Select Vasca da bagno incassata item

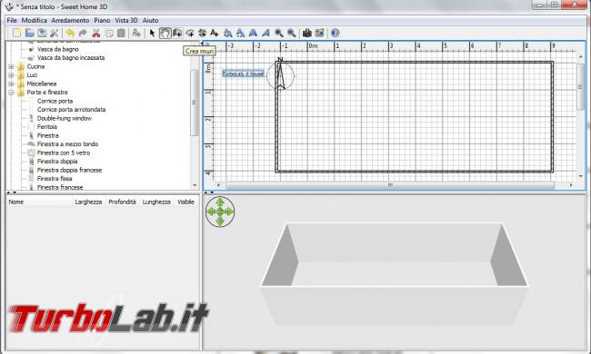(x=71, y=58)
